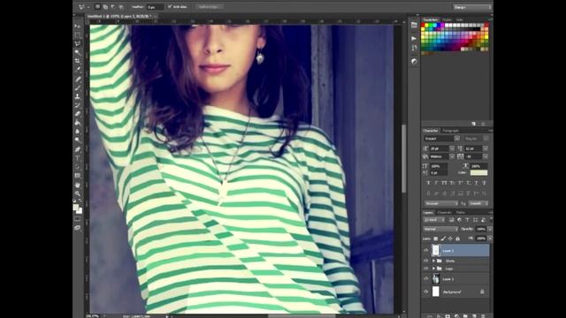Select the Clone Stamp tool
The width and height of the screenshot is (566, 318).
tap(78, 96)
